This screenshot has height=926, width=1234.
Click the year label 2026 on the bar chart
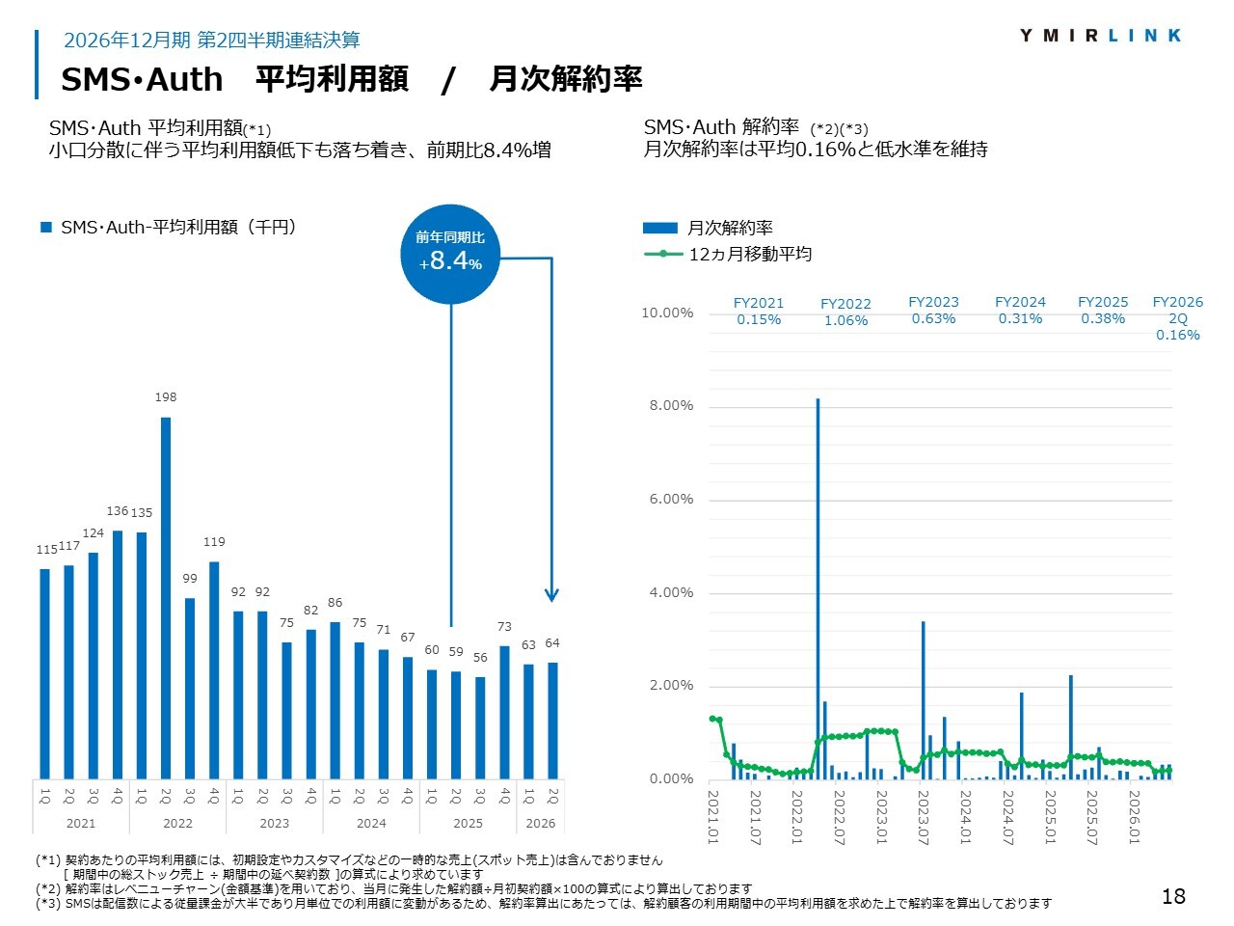540,824
